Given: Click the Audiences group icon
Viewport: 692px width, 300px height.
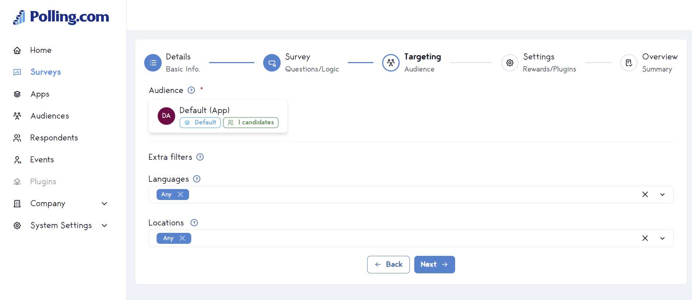Looking at the screenshot, I should pos(17,116).
